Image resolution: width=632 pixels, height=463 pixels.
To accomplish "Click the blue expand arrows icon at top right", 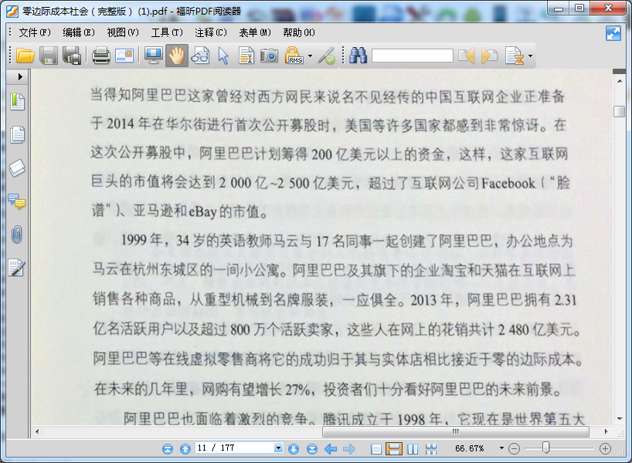I will pos(613,33).
